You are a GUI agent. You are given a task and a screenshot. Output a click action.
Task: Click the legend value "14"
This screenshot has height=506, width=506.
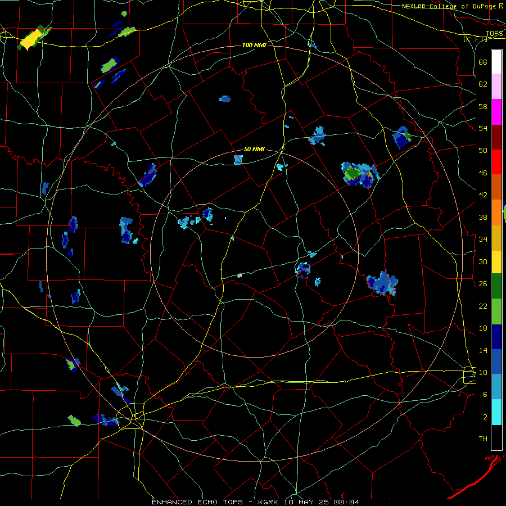tap(483, 350)
